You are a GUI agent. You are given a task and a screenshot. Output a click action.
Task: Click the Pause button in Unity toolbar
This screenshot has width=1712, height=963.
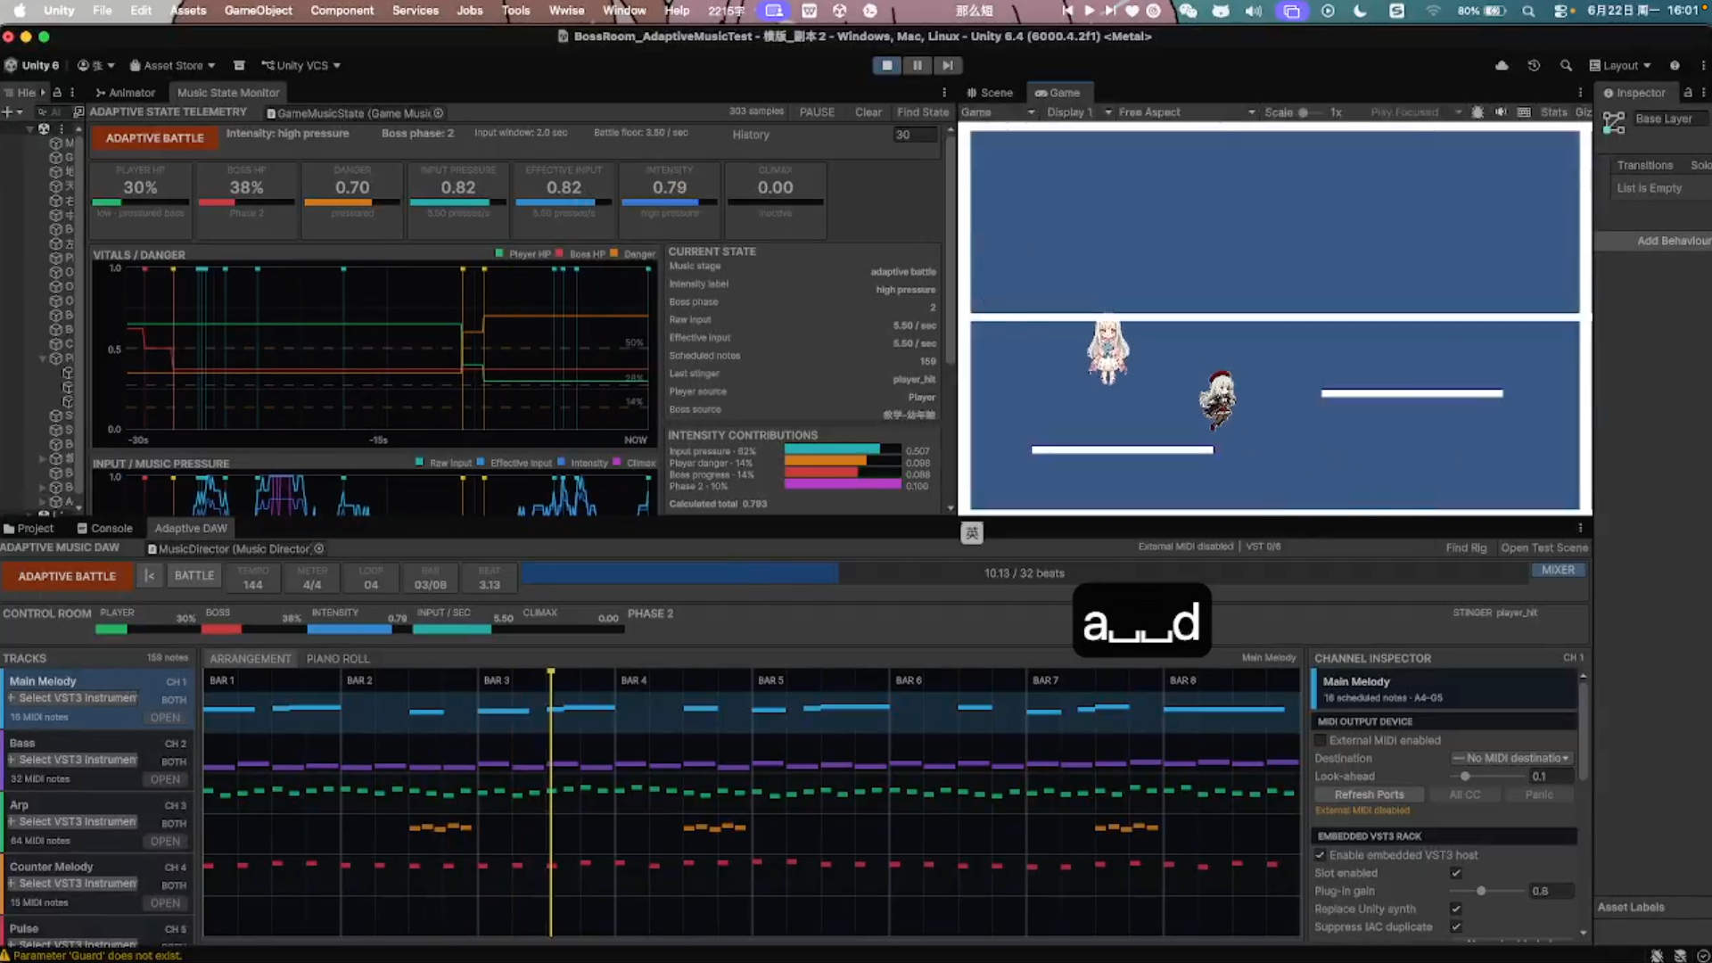coord(917,65)
